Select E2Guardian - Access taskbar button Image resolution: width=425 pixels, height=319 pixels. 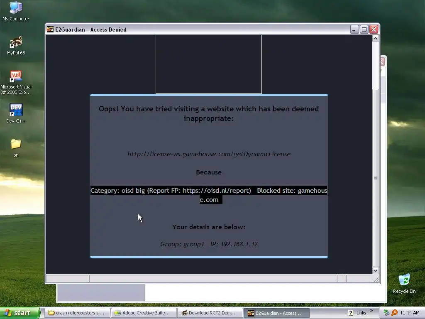coord(276,313)
